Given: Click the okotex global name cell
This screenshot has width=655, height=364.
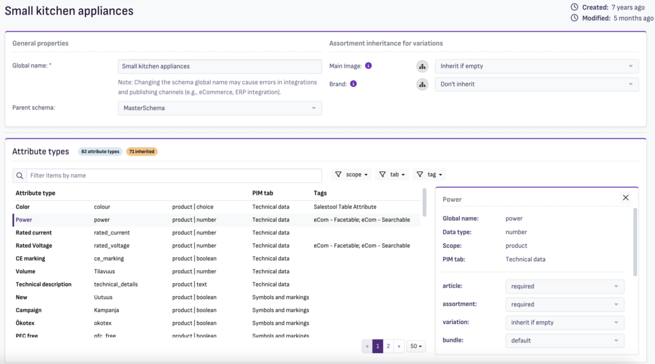Looking at the screenshot, I should click(102, 323).
